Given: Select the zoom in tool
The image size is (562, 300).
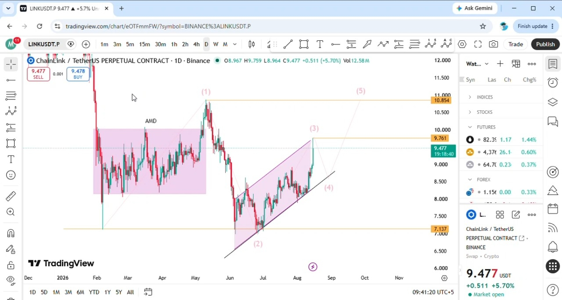Looking at the screenshot, I should point(11,212).
